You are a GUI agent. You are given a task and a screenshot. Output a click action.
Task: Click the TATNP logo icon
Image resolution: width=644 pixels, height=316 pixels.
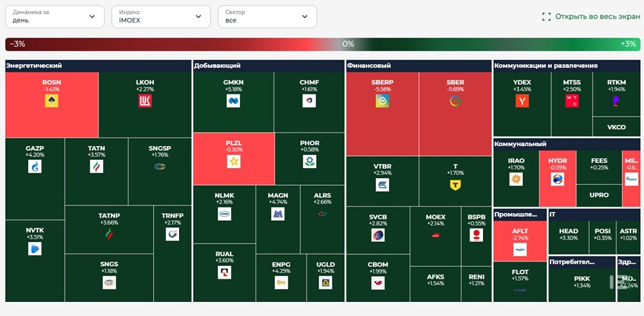[x=109, y=234]
